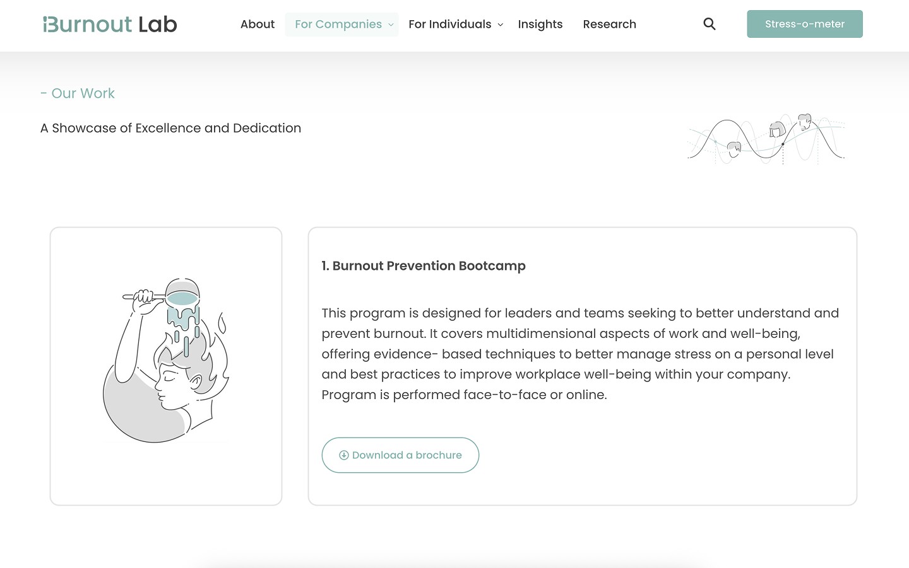Download a brochure for the bootcamp
Screen dimensions: 909x568
pyautogui.click(x=400, y=455)
